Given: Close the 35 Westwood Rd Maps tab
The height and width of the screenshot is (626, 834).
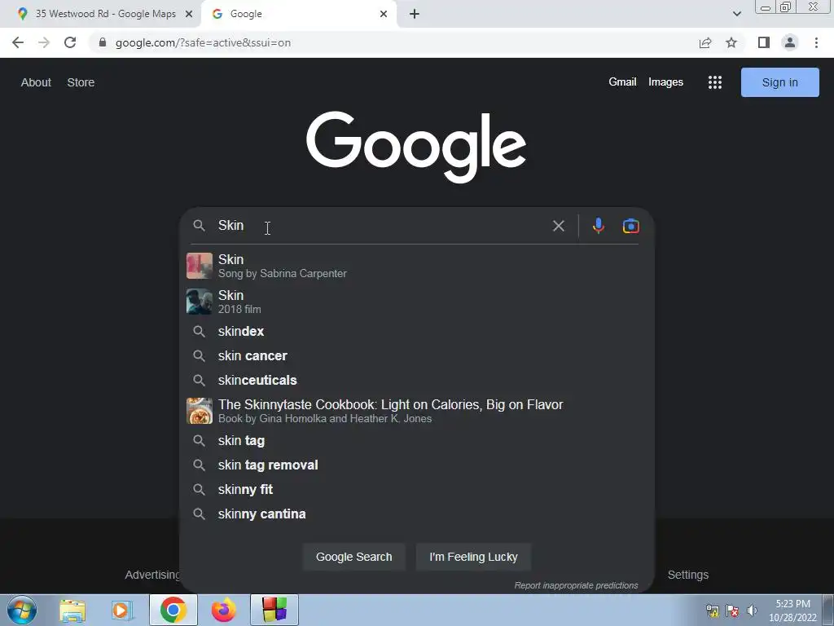Looking at the screenshot, I should [189, 14].
